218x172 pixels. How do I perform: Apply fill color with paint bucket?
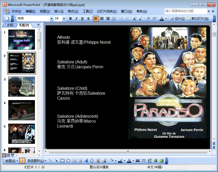111,161
